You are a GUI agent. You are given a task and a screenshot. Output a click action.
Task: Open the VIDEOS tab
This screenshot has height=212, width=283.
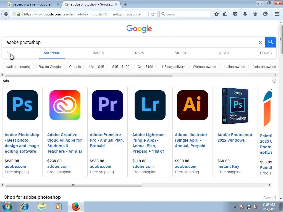(181, 53)
